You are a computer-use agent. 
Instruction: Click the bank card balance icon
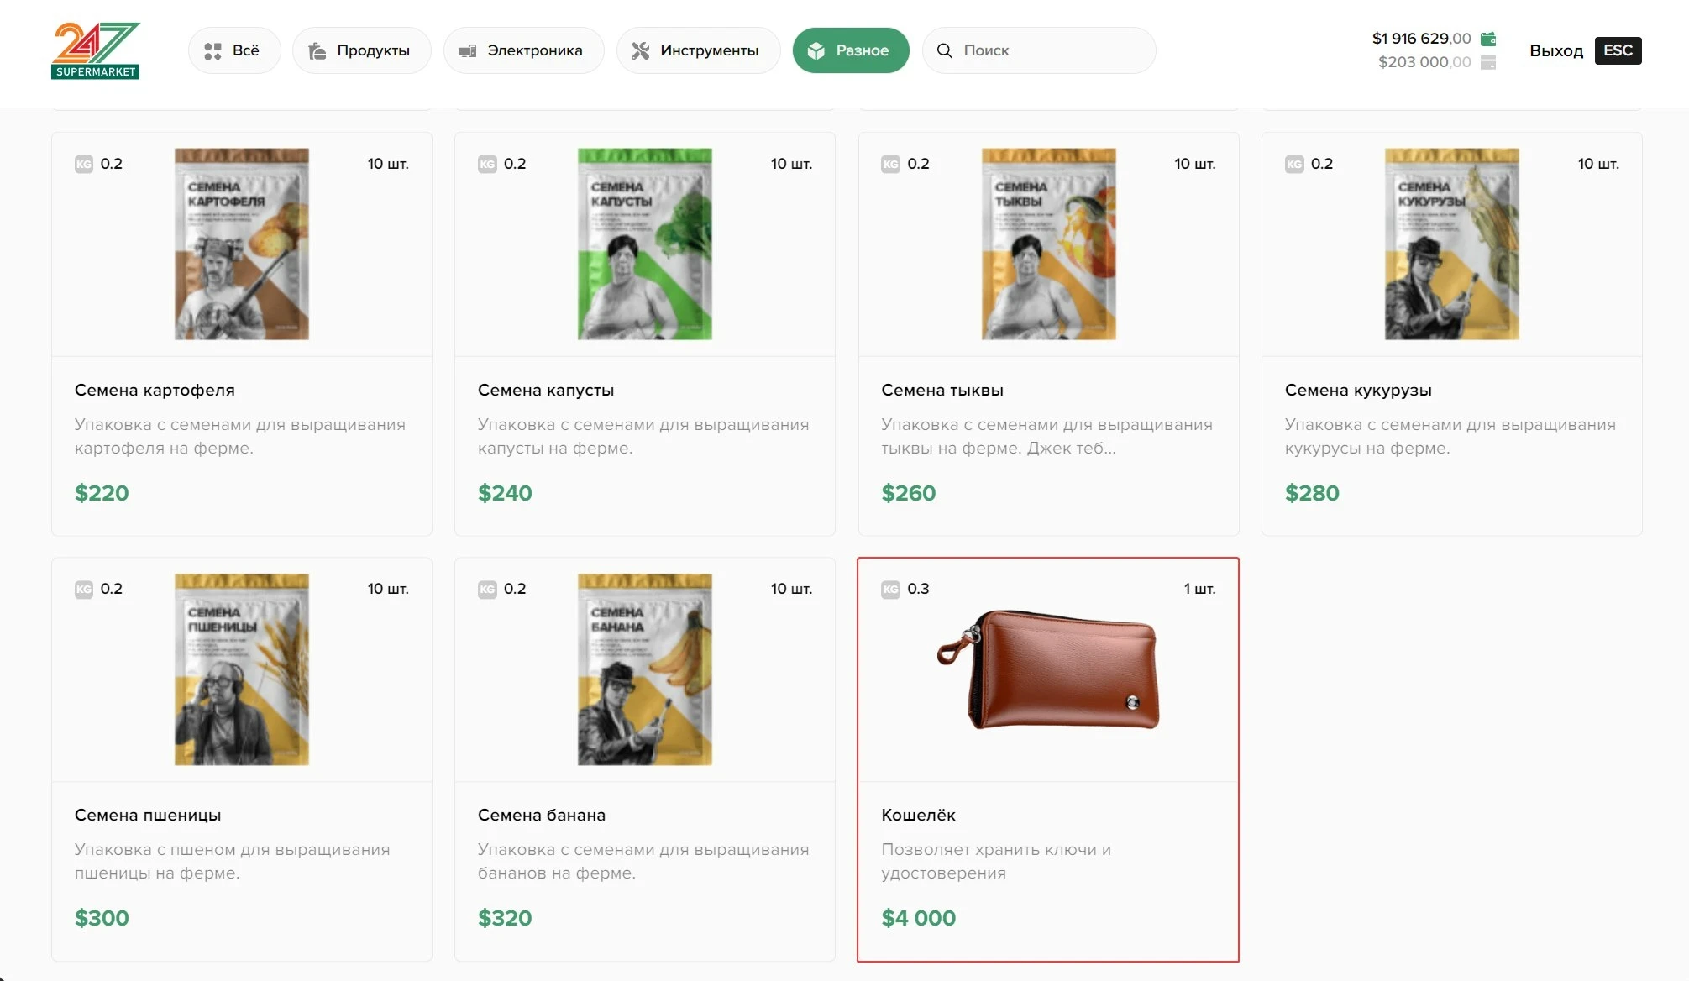pyautogui.click(x=1487, y=62)
